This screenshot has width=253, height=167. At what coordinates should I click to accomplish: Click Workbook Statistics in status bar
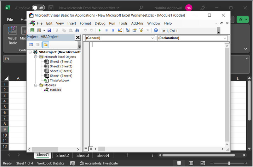[51, 163]
